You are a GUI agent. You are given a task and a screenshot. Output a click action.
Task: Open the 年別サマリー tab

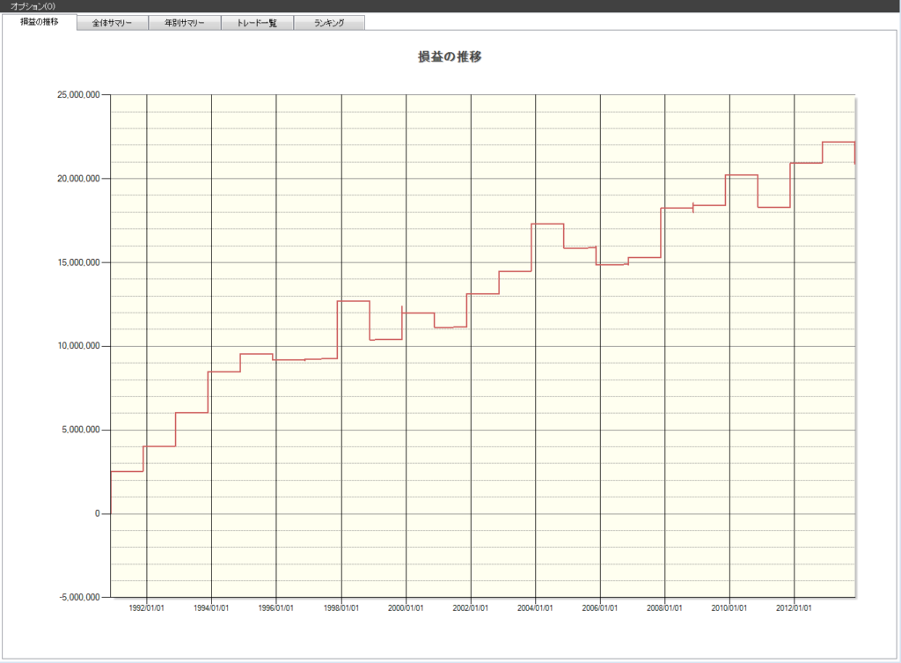[185, 23]
